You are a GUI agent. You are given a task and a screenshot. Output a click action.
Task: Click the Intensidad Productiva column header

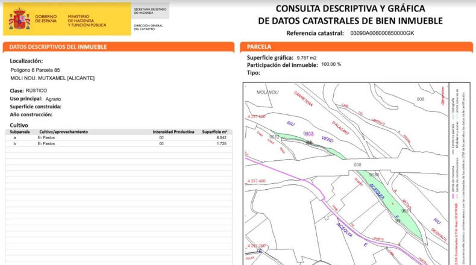click(x=174, y=132)
